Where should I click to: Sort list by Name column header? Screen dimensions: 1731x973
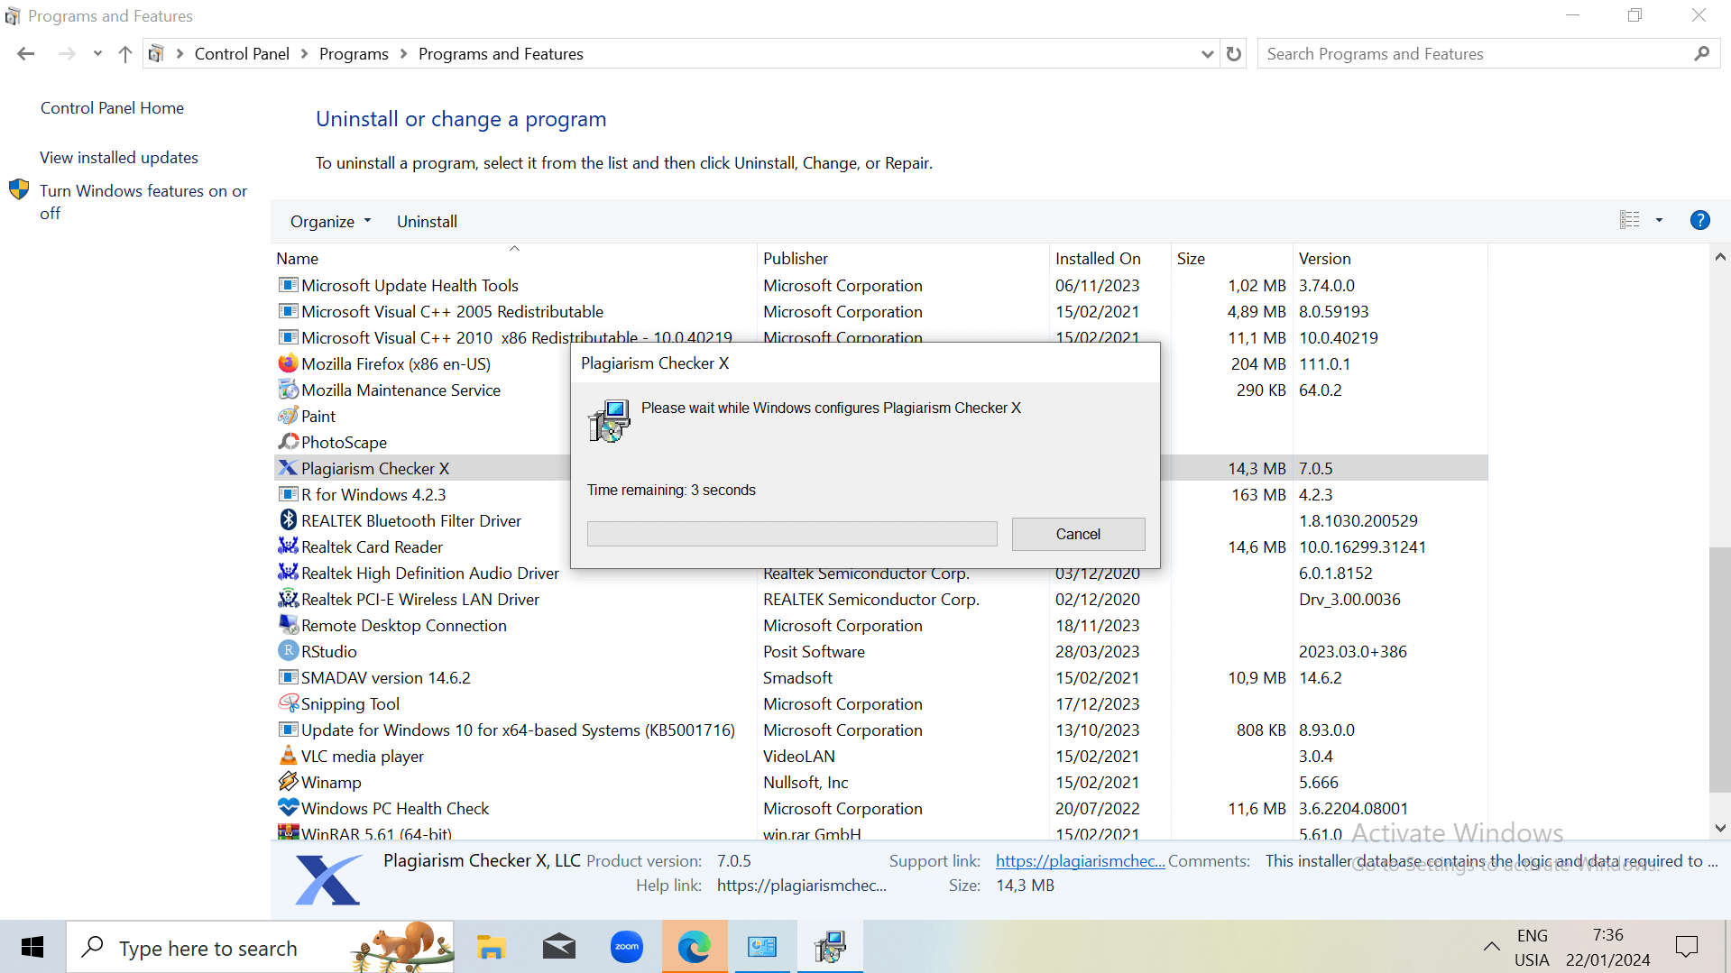tap(514, 258)
